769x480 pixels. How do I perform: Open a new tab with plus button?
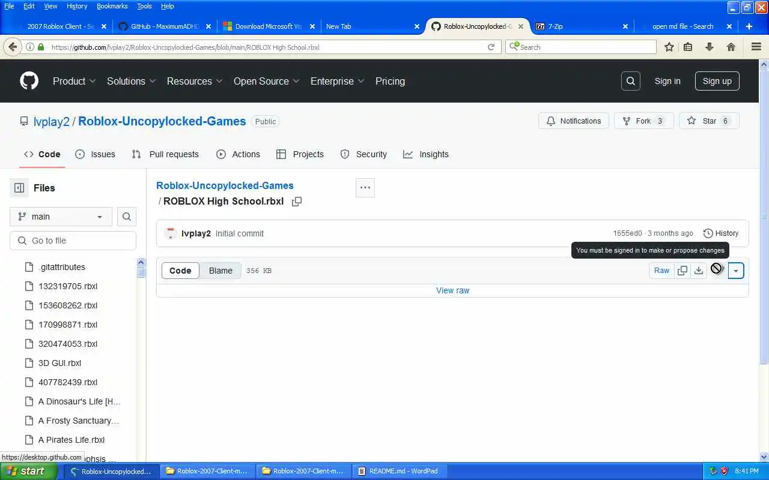tap(749, 26)
